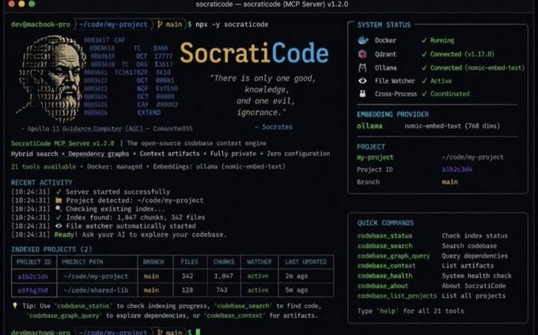Click active watcher cell in shared-lib row
Screen dimensions: 538x335
coord(258,290)
